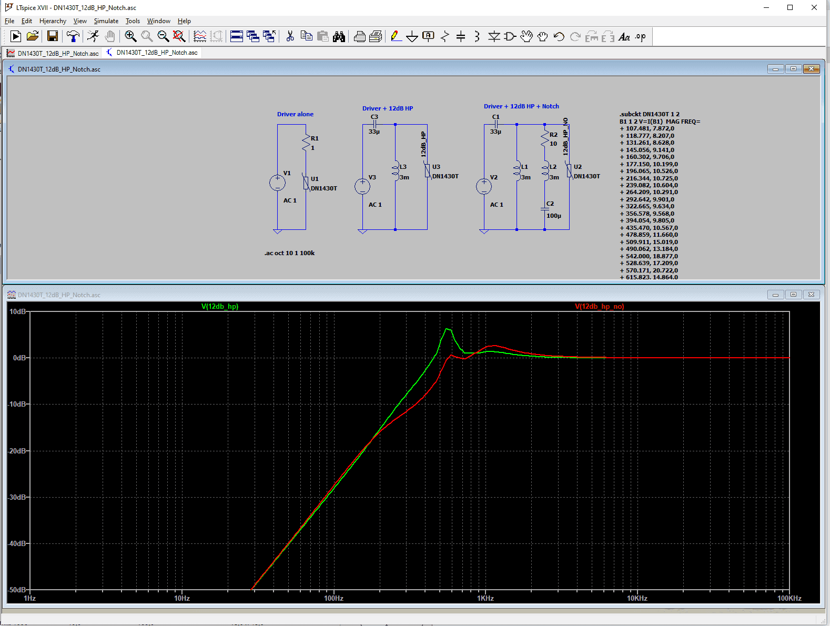The height and width of the screenshot is (626, 830).
Task: Click the green V(12db_hp) trace label
Action: pyautogui.click(x=220, y=306)
